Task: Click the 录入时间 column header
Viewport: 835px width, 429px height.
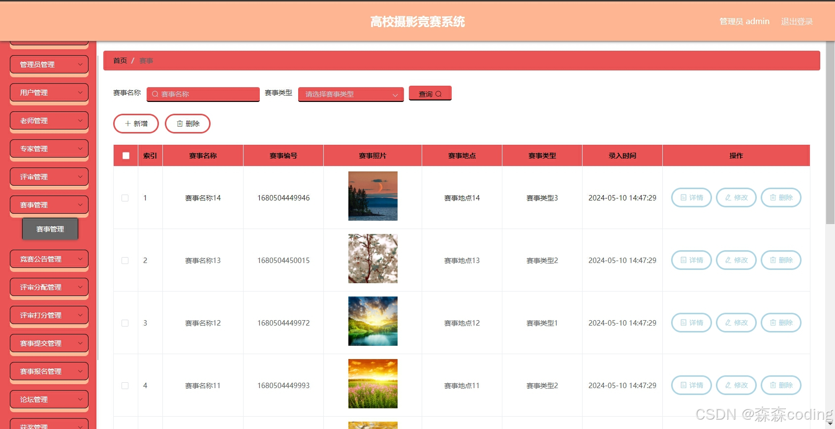Action: click(x=622, y=156)
